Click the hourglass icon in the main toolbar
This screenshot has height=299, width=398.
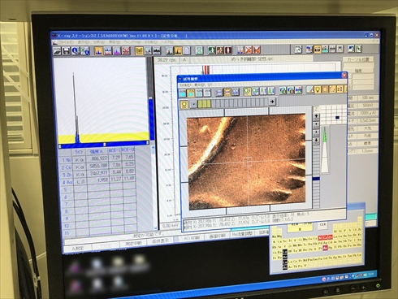199,50
